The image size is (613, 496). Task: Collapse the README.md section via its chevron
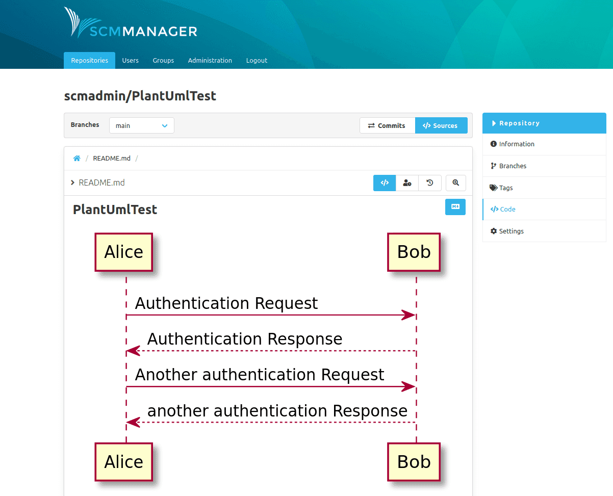[x=72, y=182]
